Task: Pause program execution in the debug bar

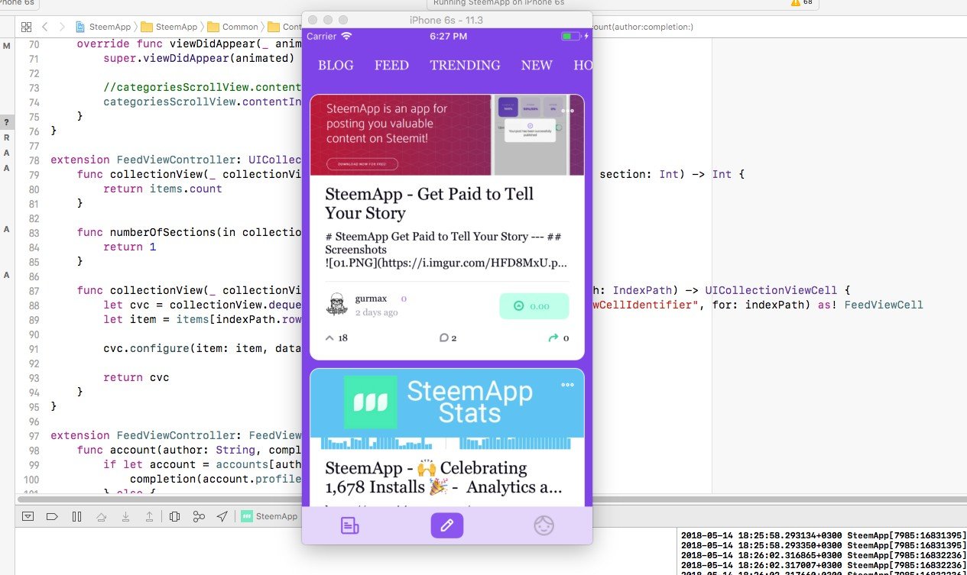Action: 76,516
